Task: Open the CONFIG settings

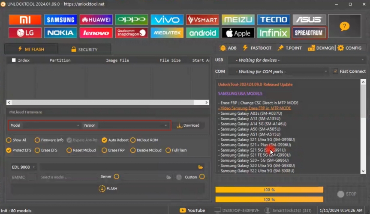Action: [349, 48]
